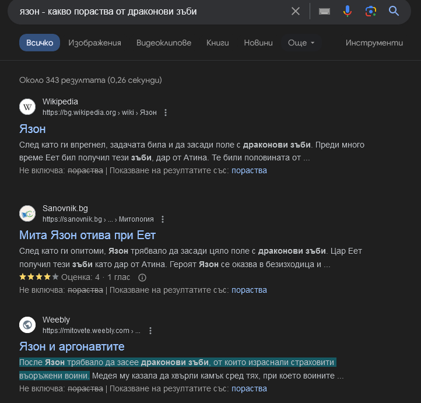Open the three-dot menu for the Sanovnik.bg result
421x403 pixels.
[x=163, y=219]
